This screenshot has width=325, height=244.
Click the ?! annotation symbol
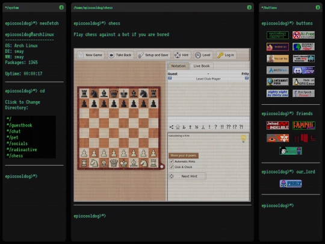click(x=241, y=127)
